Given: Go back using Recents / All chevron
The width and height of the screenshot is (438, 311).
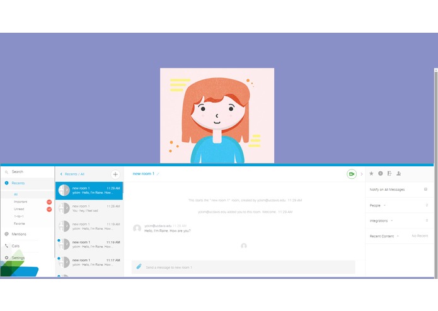Looking at the screenshot, I should 61,174.
